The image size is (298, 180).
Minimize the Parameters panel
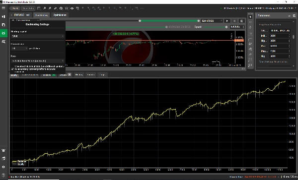(289, 15)
